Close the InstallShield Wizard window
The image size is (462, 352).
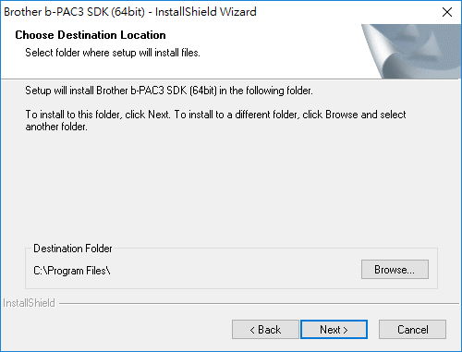447,12
